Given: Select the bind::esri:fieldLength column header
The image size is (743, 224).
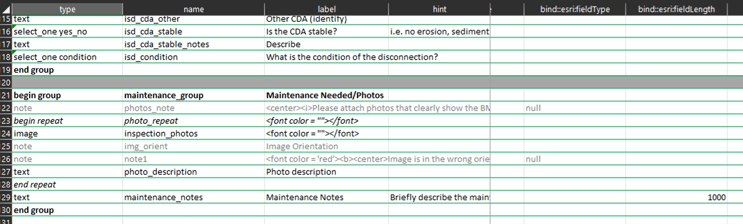Looking at the screenshot, I should click(676, 9).
